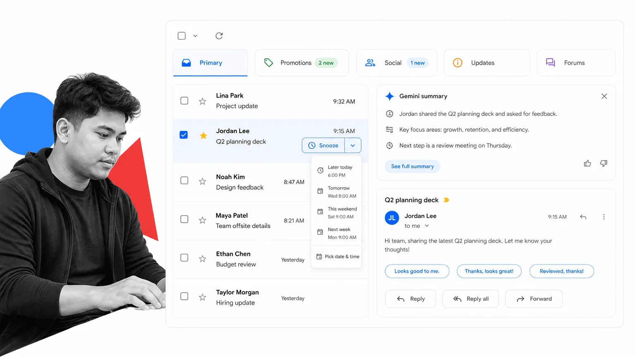Screen dimensions: 635x357
Task: Click the clock icon in Snooze button
Action: point(312,145)
